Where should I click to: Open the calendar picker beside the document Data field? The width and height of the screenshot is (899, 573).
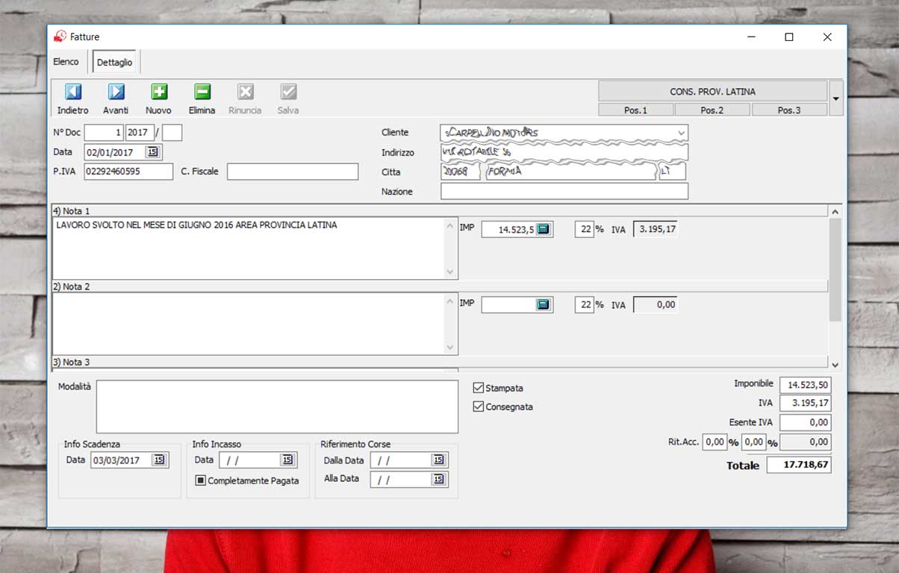click(x=152, y=151)
